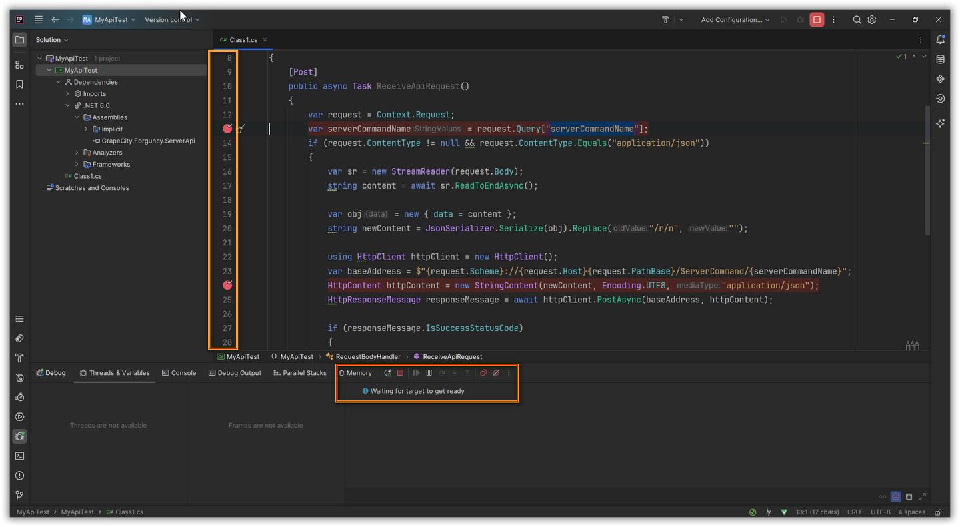Open the Database tool window
Viewport: 960px width, 527px height.
pyautogui.click(x=940, y=59)
